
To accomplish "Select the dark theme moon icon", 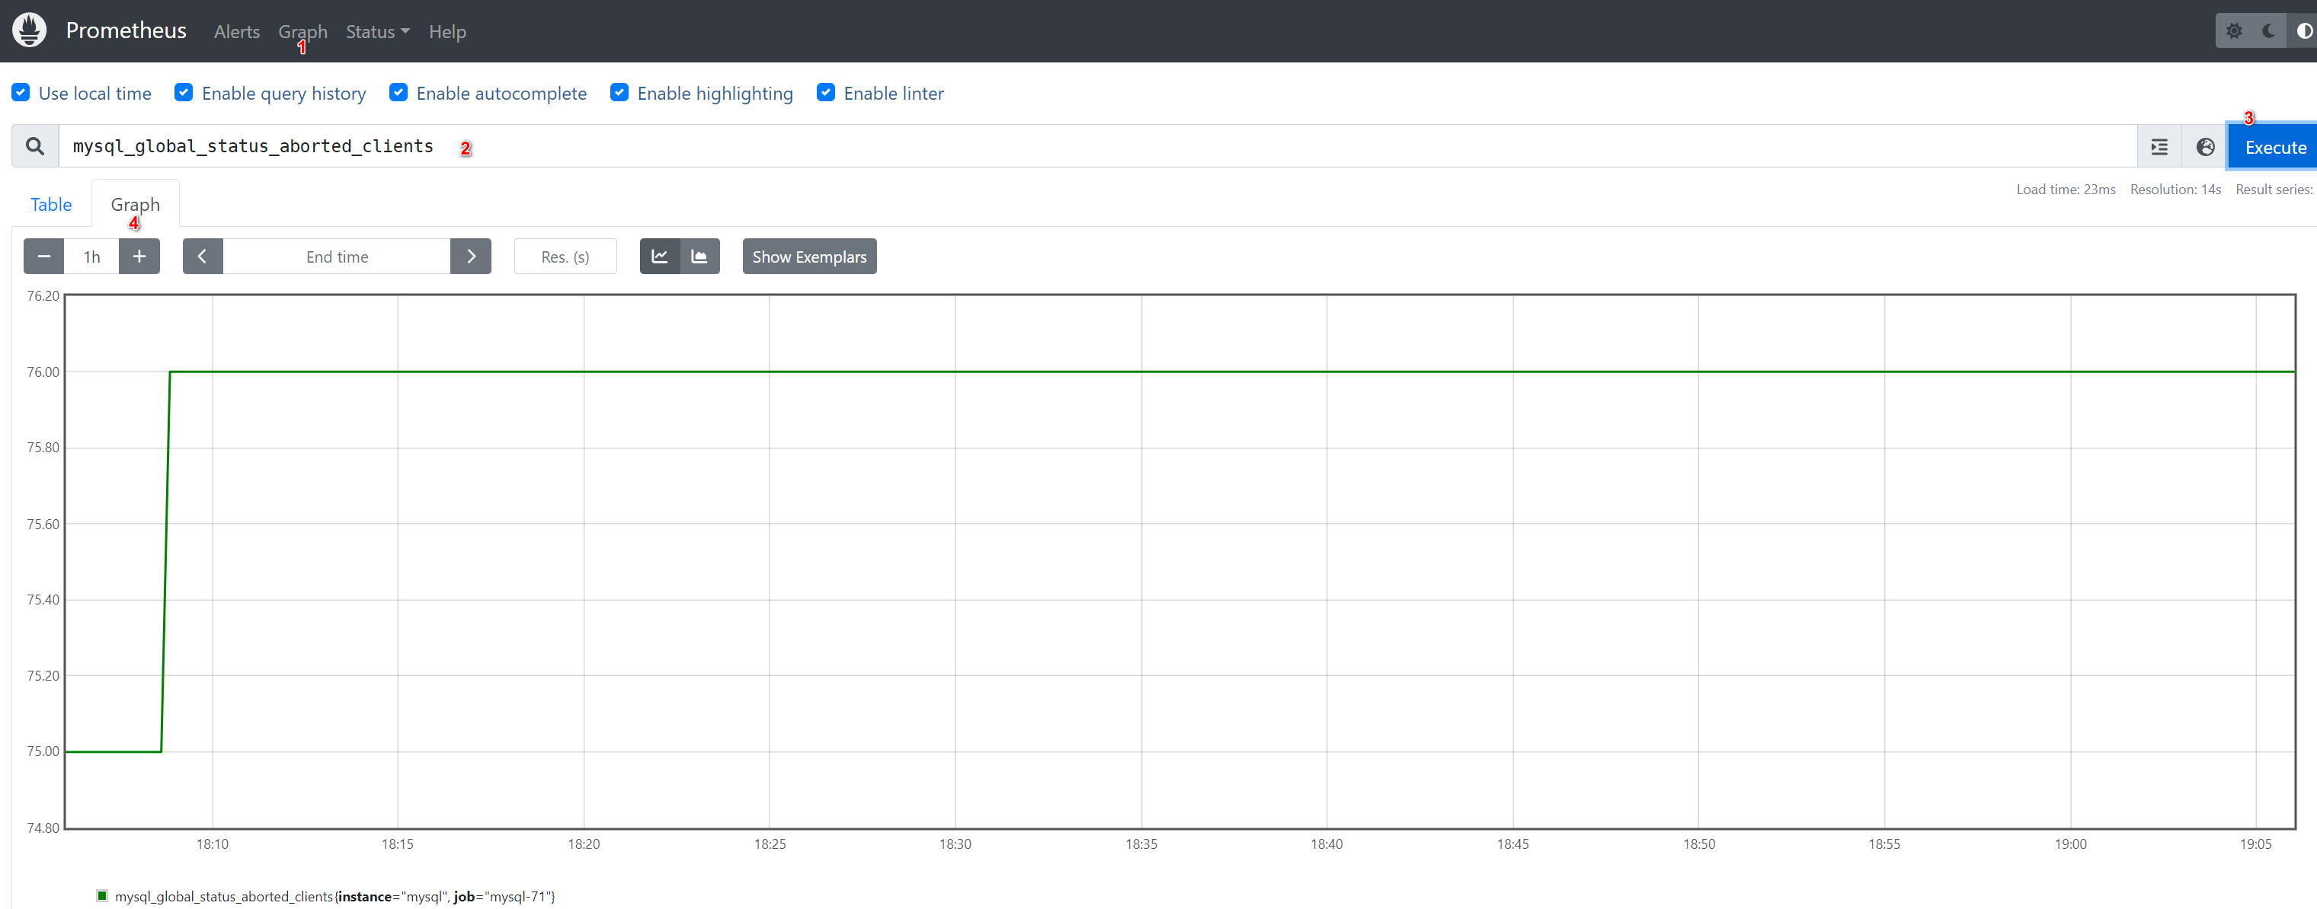I will click(x=2268, y=30).
